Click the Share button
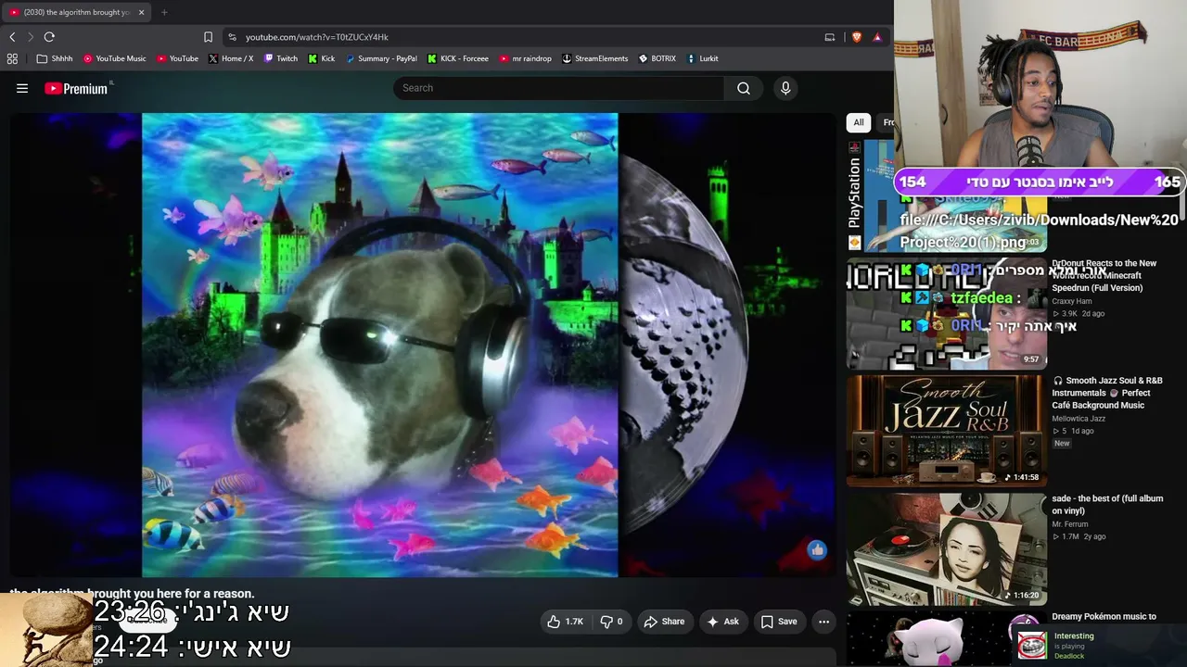The height and width of the screenshot is (667, 1187). [x=664, y=622]
